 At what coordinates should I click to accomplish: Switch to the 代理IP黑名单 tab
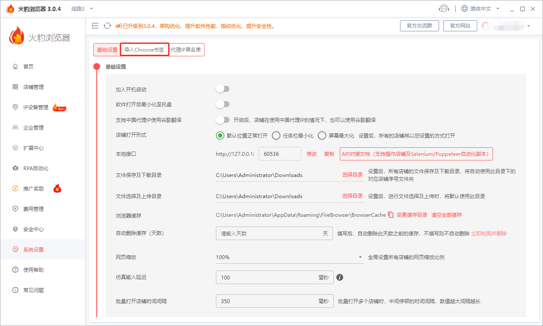(x=186, y=50)
